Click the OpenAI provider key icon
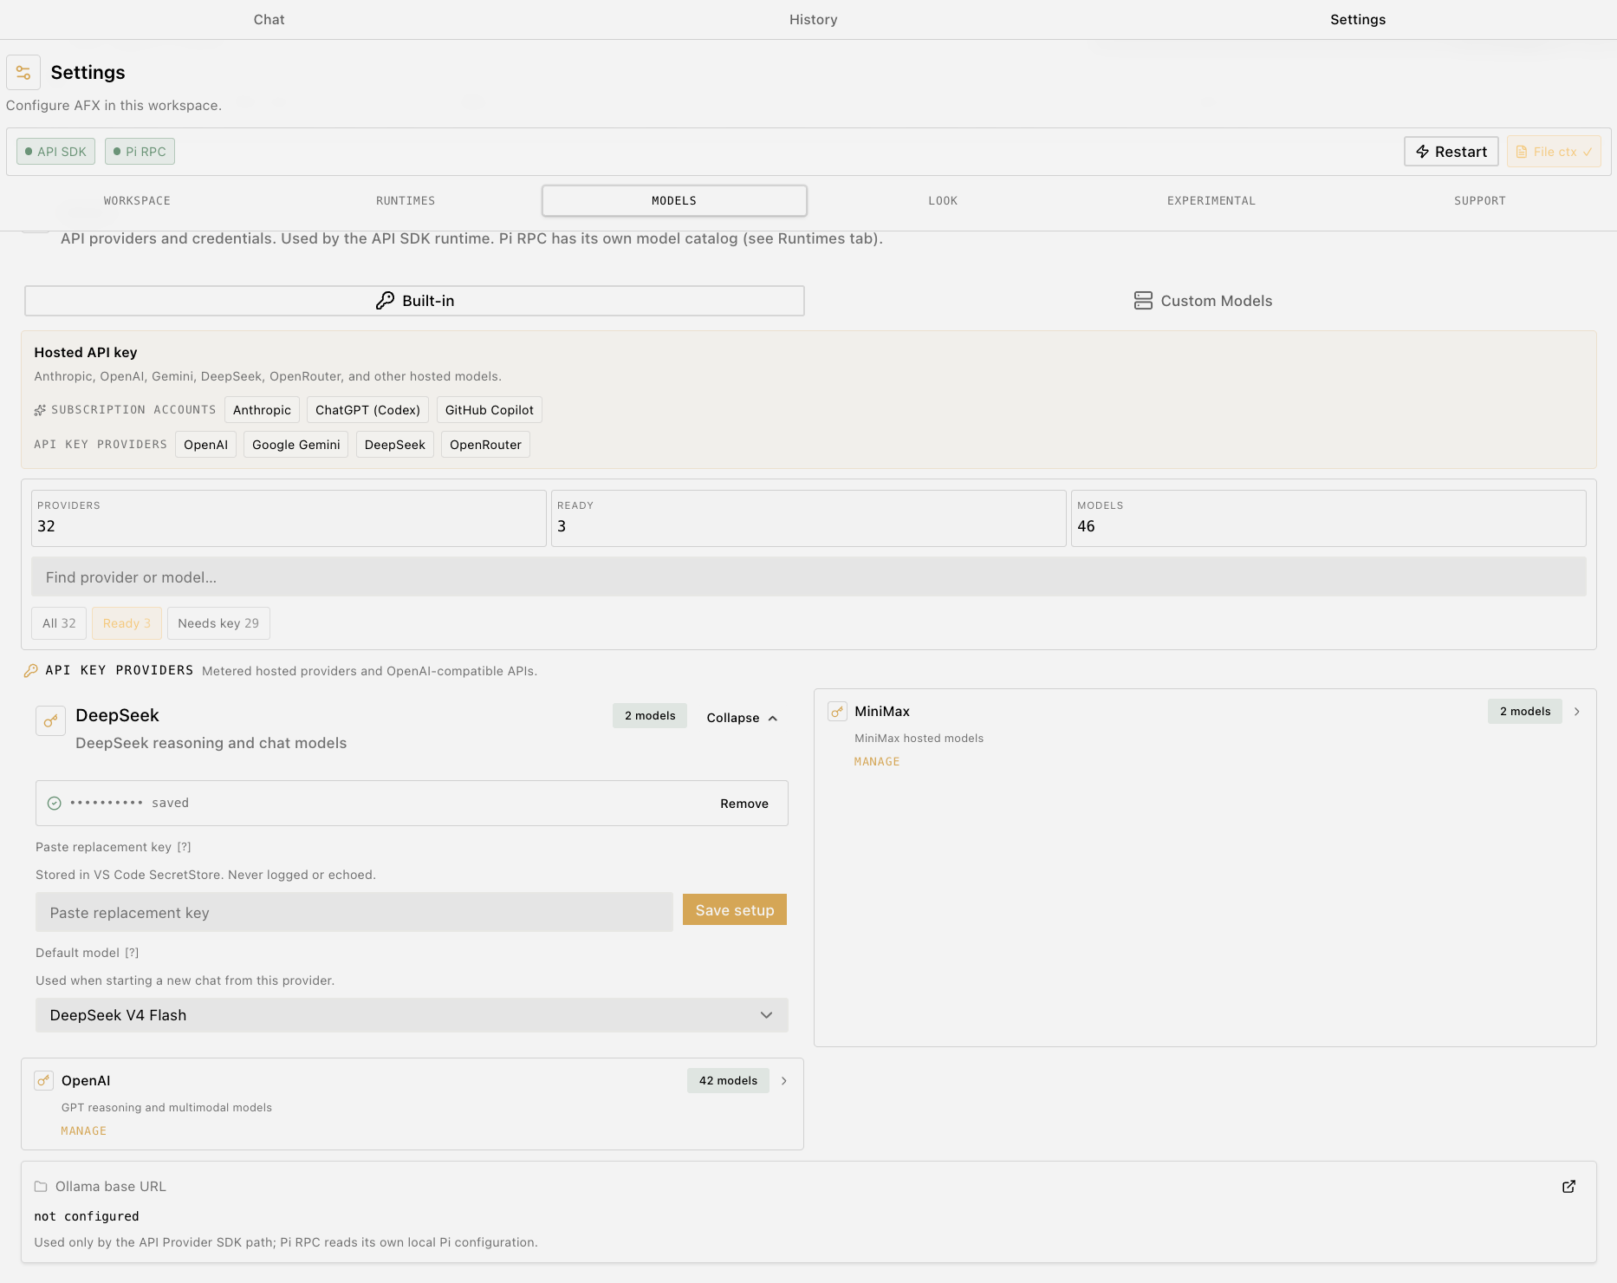 pos(43,1080)
